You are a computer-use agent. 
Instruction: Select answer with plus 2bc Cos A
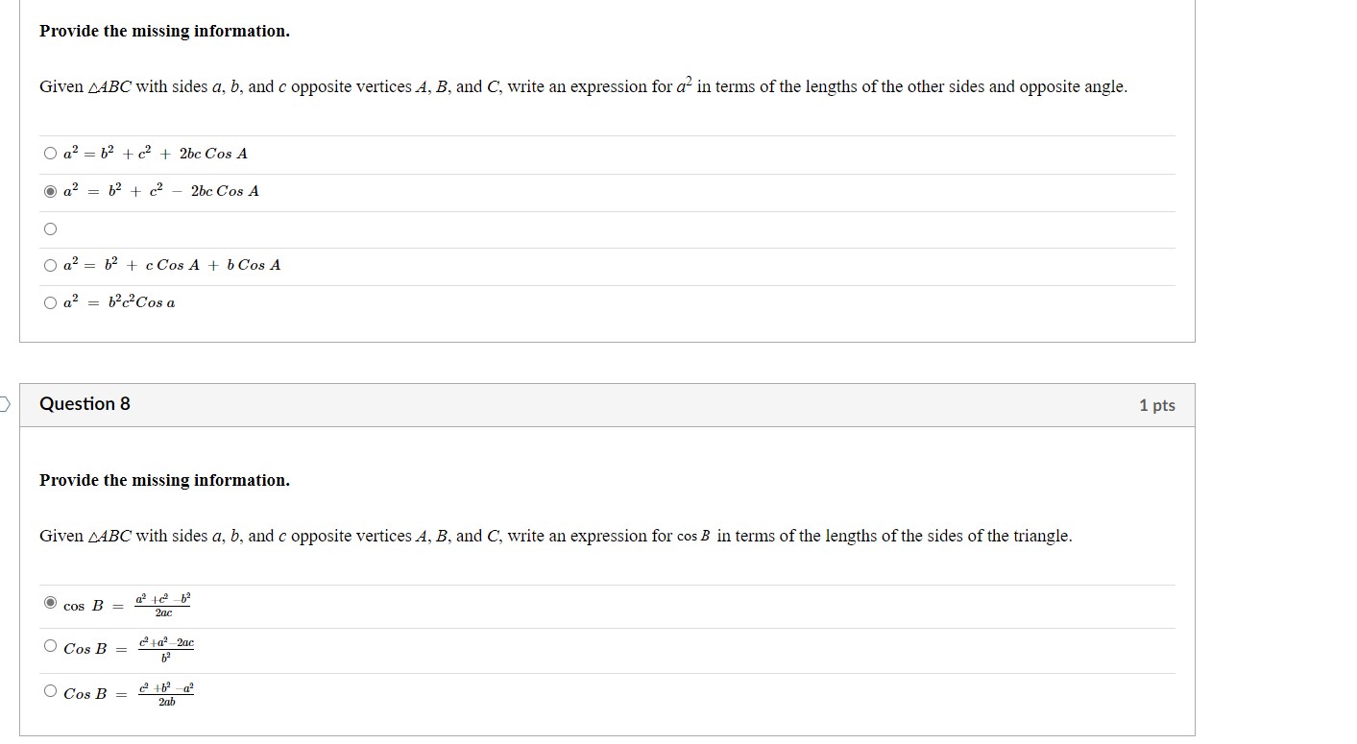point(49,153)
